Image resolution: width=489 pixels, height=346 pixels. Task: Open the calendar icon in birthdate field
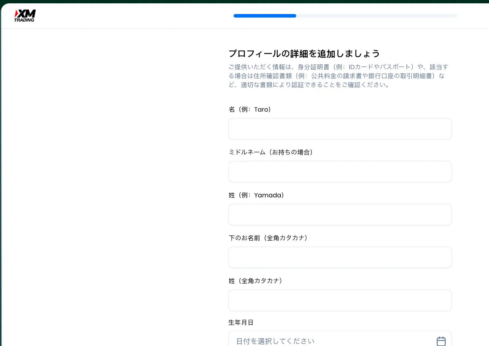441,341
